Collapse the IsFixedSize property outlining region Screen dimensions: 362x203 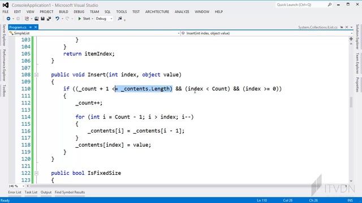pos(36,173)
